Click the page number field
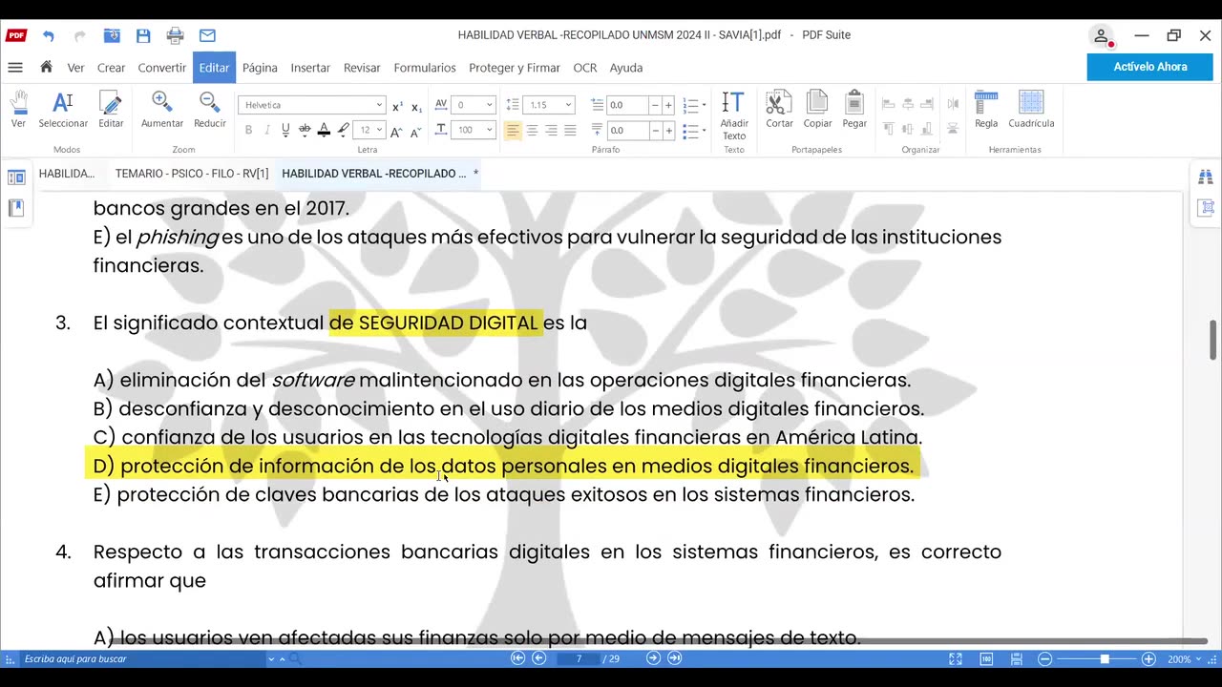Screen dimensions: 1222x687 click(579, 658)
